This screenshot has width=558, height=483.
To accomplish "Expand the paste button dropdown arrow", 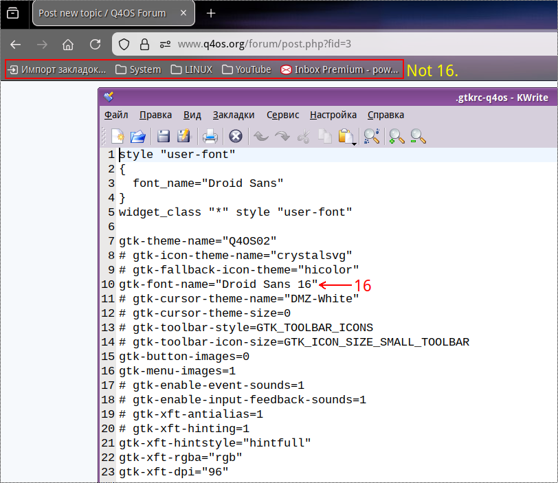I will tap(355, 144).
